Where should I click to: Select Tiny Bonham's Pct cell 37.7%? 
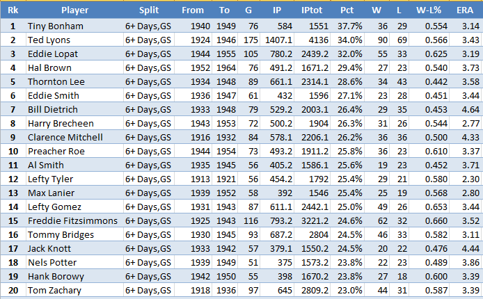pos(347,26)
